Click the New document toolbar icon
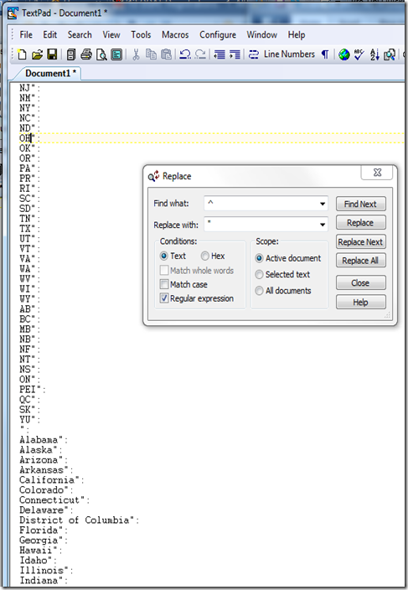 pyautogui.click(x=22, y=54)
